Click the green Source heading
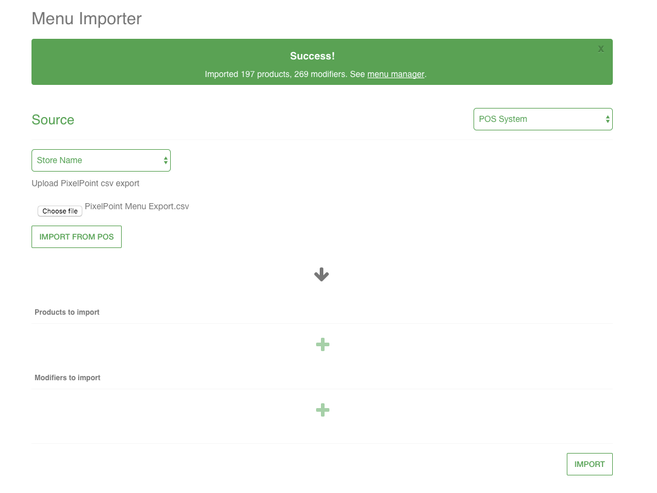657x493 pixels. 53,120
